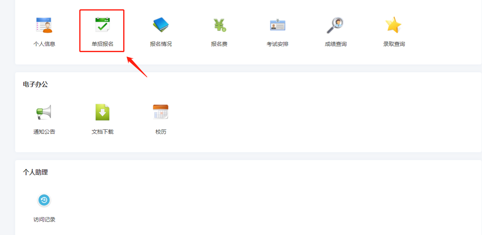The image size is (482, 235).
Task: Click the 成绩查询 magnifying glass icon
Action: coord(335,25)
